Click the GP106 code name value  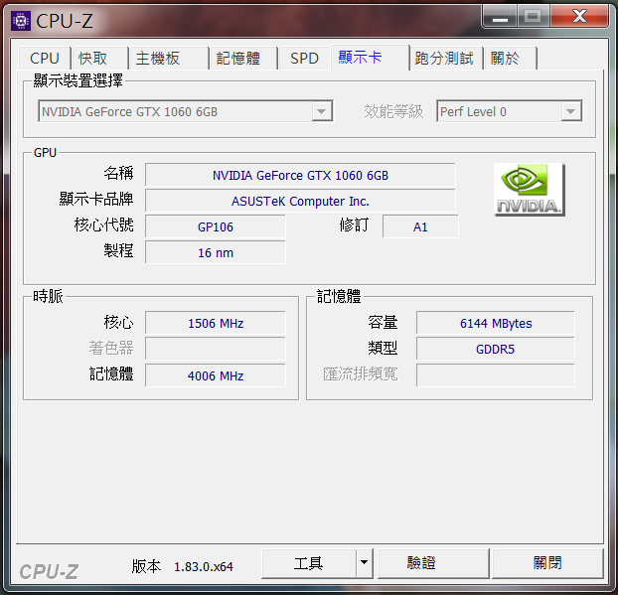(x=216, y=226)
